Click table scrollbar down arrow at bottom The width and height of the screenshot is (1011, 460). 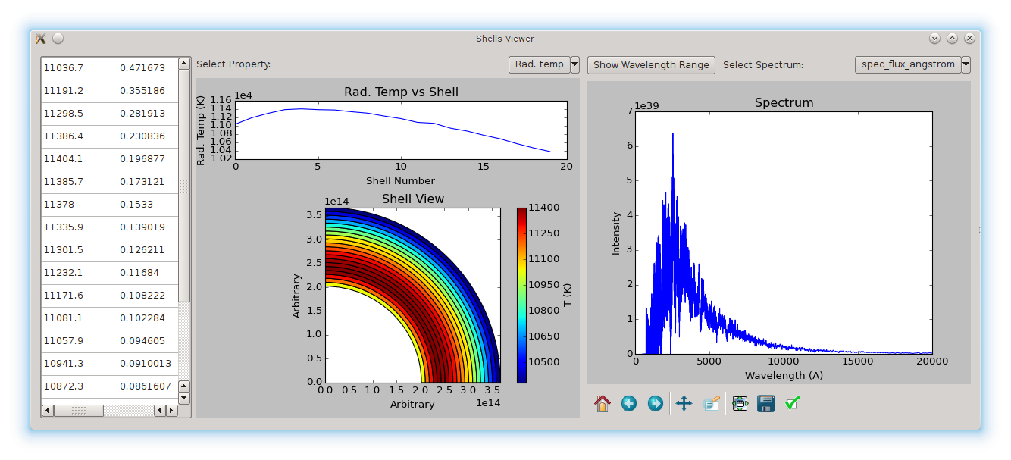coord(184,398)
